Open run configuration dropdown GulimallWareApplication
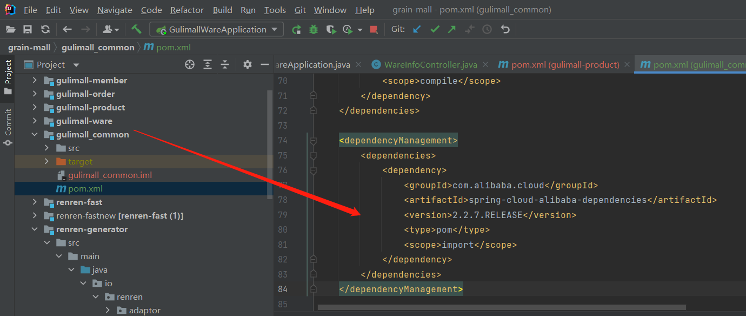Viewport: 746px width, 316px height. click(217, 29)
